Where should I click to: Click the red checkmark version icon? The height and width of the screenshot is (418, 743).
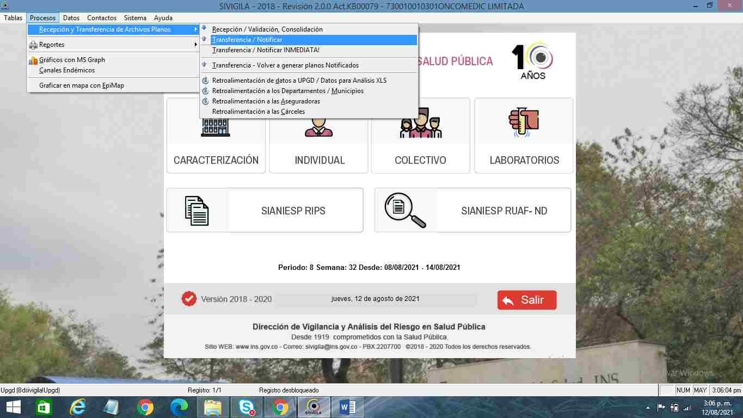point(189,299)
